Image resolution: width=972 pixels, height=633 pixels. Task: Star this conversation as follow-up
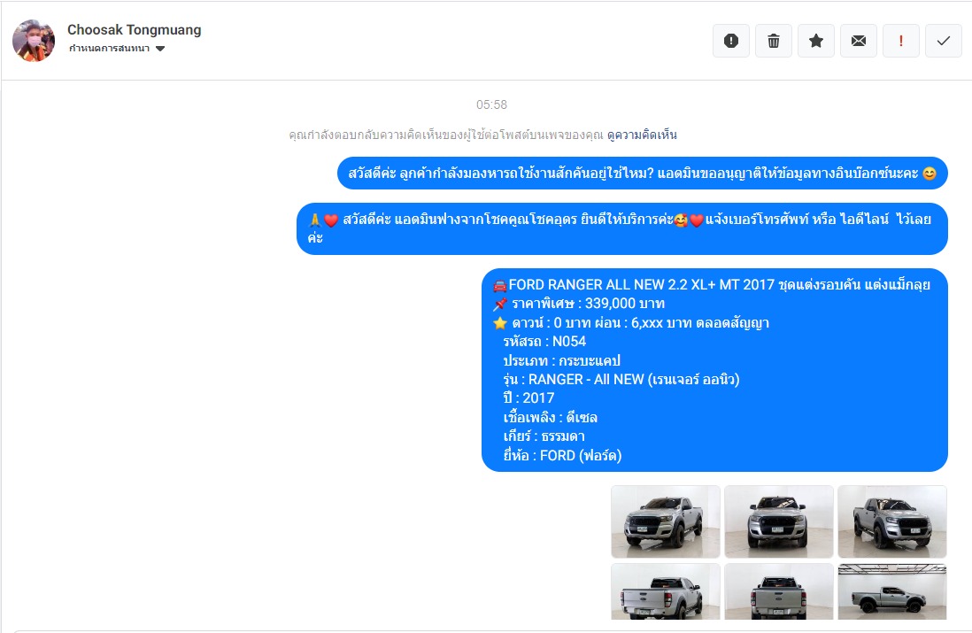816,41
